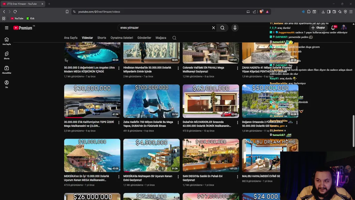This screenshot has height=200, width=355.
Task: Open Abonelikler in the sidebar
Action: pyautogui.click(x=7, y=70)
